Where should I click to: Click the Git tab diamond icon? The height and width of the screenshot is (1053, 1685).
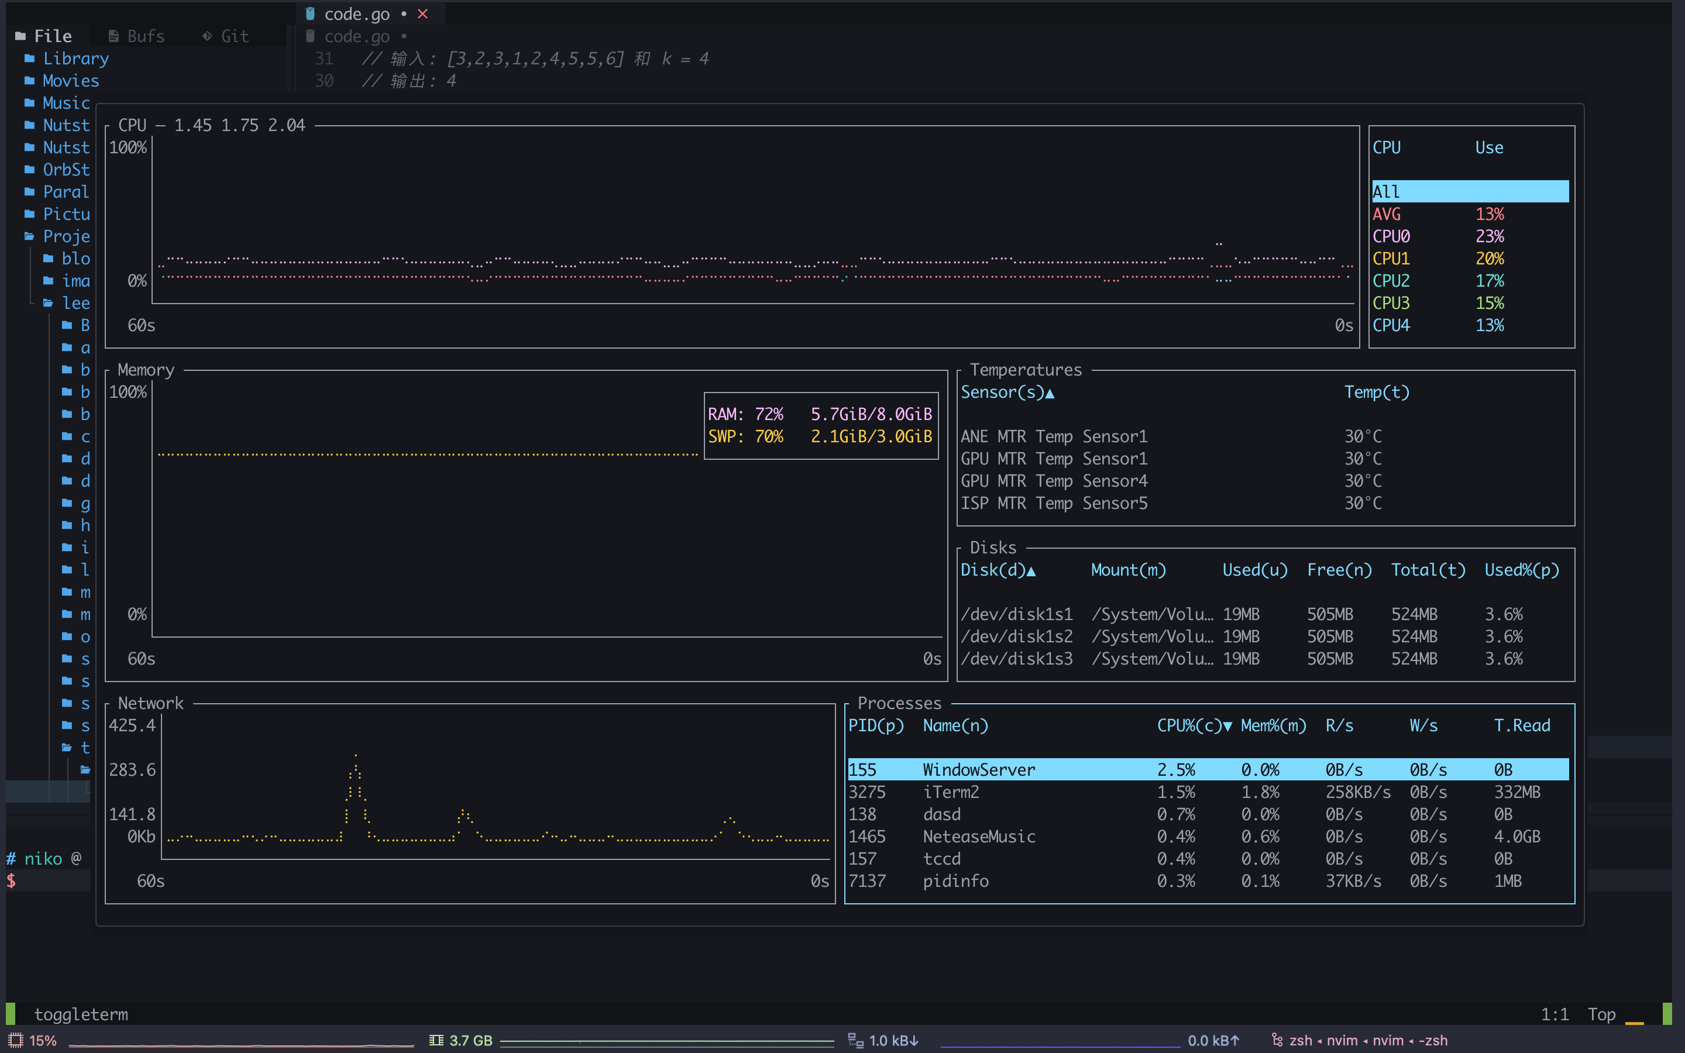coord(207,36)
